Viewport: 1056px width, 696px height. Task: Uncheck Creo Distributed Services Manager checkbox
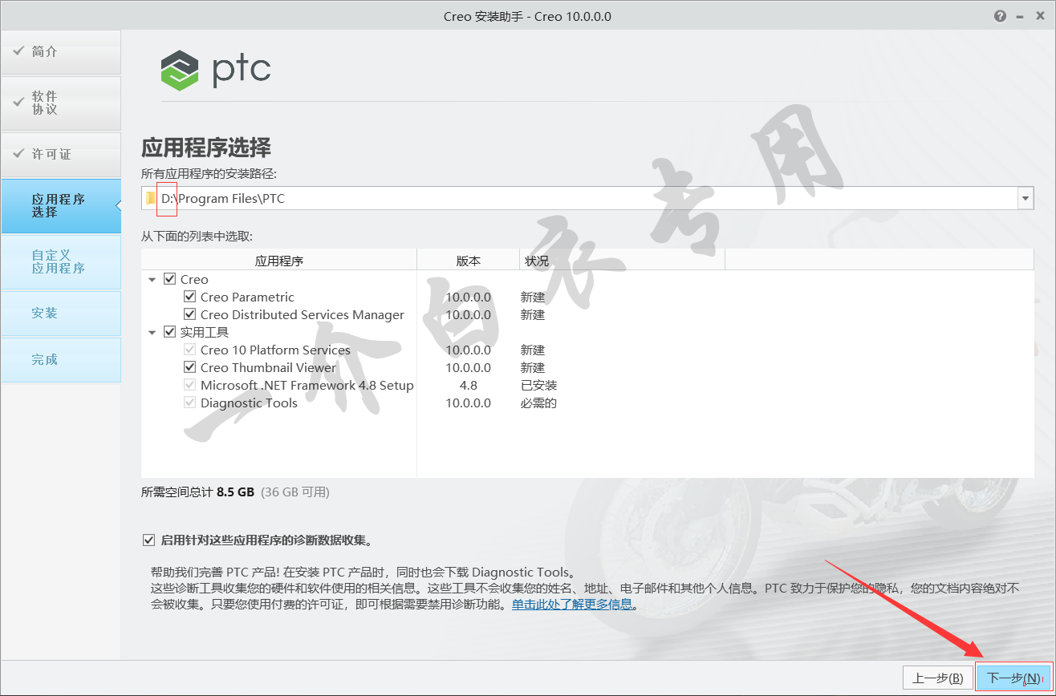pos(189,314)
